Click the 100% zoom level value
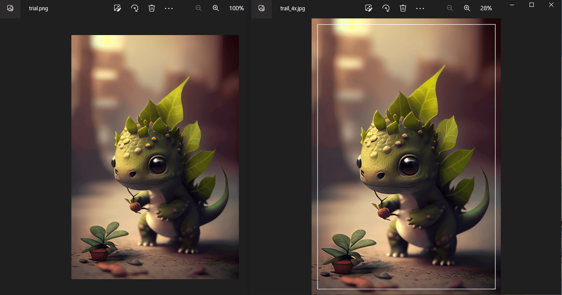This screenshot has width=562, height=295. 236,8
